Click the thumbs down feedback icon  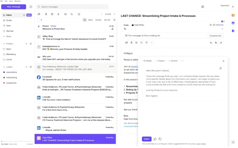tap(160, 139)
